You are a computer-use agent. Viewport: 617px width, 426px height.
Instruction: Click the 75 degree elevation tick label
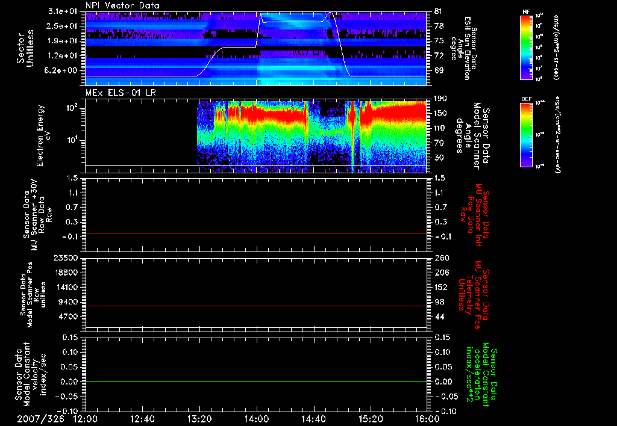pyautogui.click(x=439, y=41)
